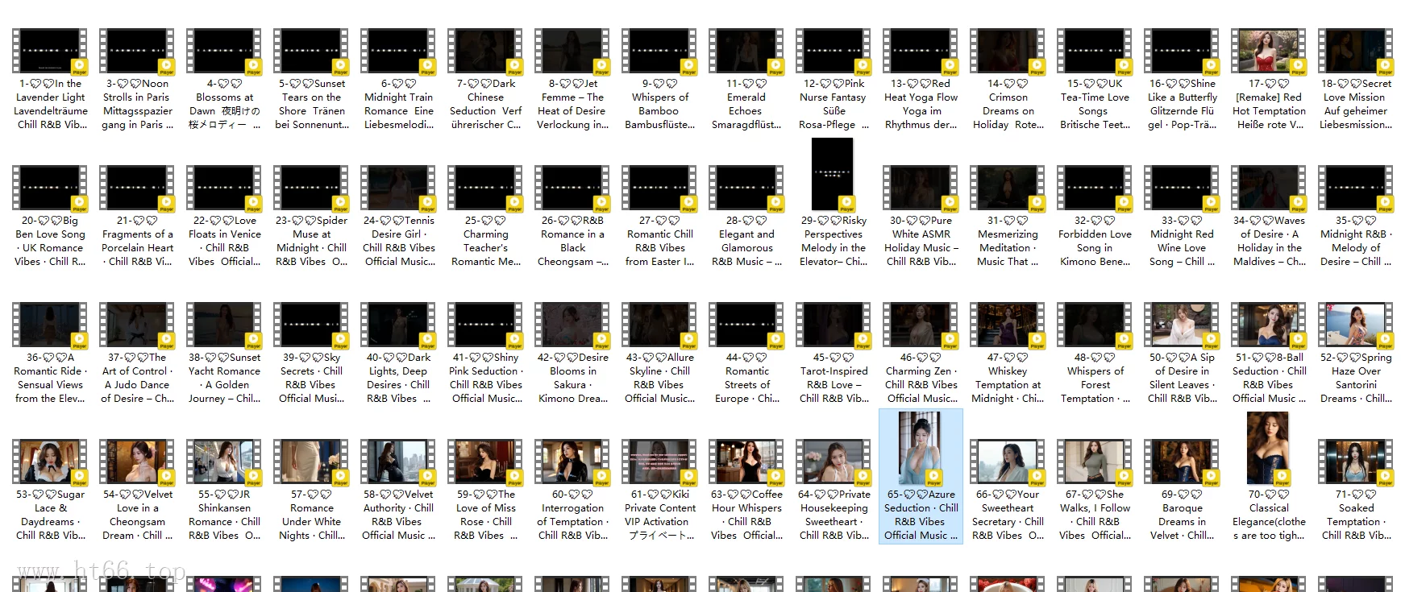Select the '12- Pink Nurse Fantasy' video icon
1401x592 pixels.
[834, 52]
